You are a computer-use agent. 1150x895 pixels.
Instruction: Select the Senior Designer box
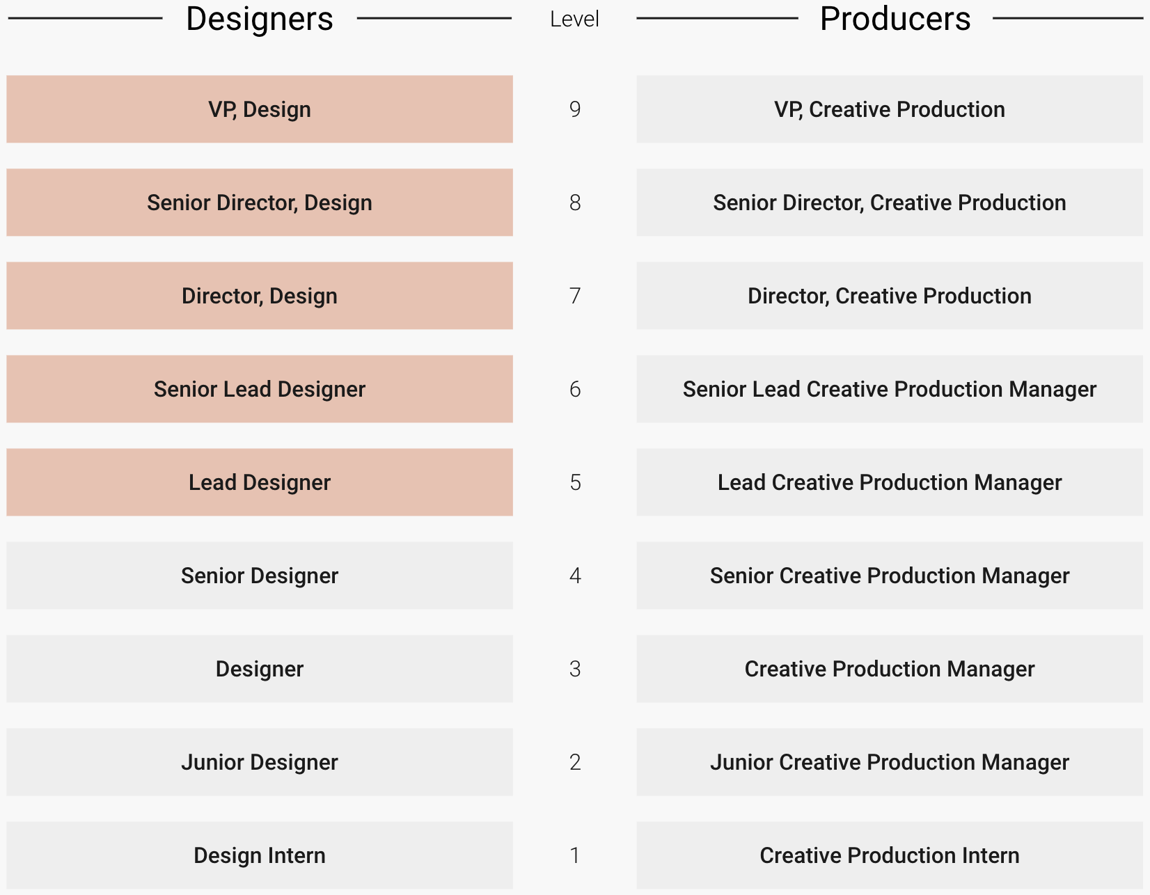(259, 576)
